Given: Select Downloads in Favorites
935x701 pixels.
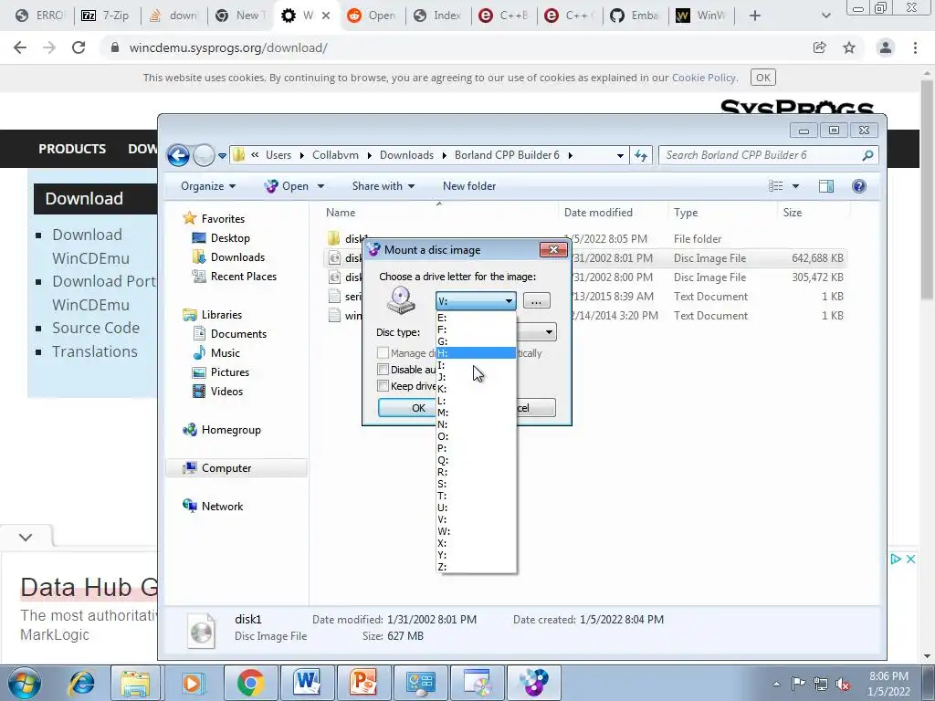Looking at the screenshot, I should pos(237,256).
